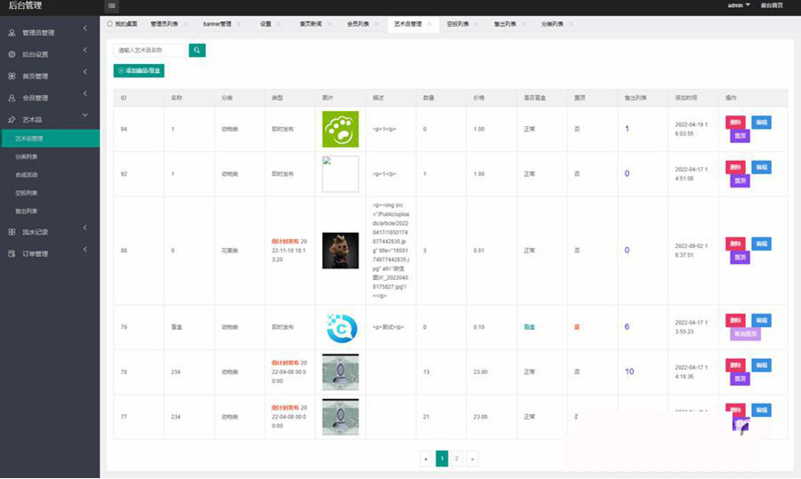Click 删除 for the item with ID 94
The width and height of the screenshot is (801, 479).
click(735, 122)
